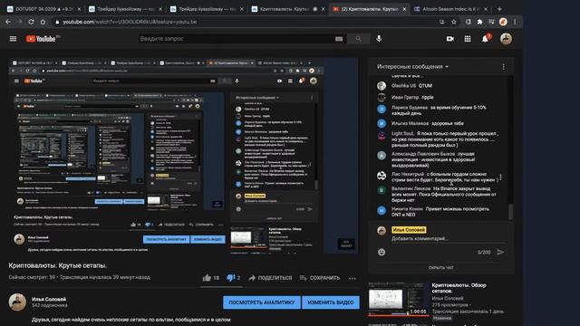580x326 pixels.
Task: Open the browser extensions puzzle icon
Action: (x=479, y=22)
